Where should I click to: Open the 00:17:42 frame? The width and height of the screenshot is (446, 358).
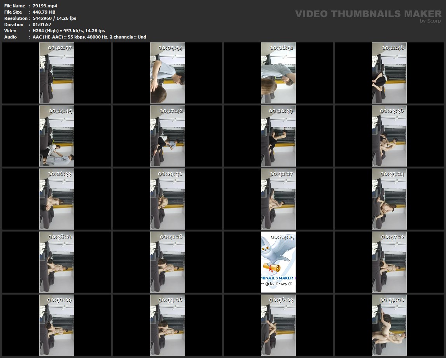(168, 136)
